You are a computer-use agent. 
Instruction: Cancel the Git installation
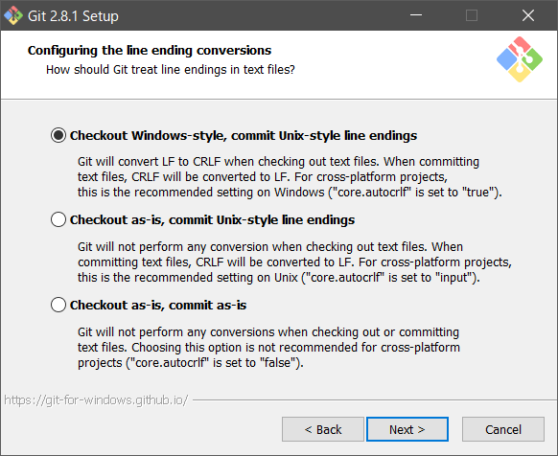pos(503,429)
